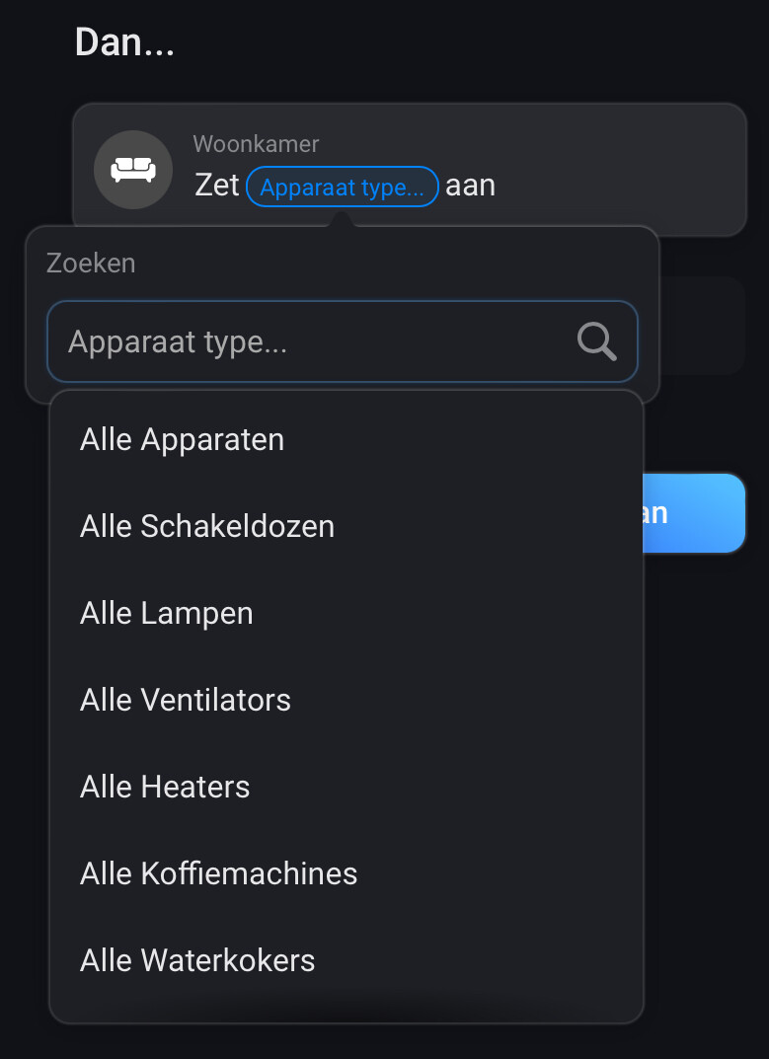
Task: Click the 'Dan...' section heading
Action: [124, 42]
